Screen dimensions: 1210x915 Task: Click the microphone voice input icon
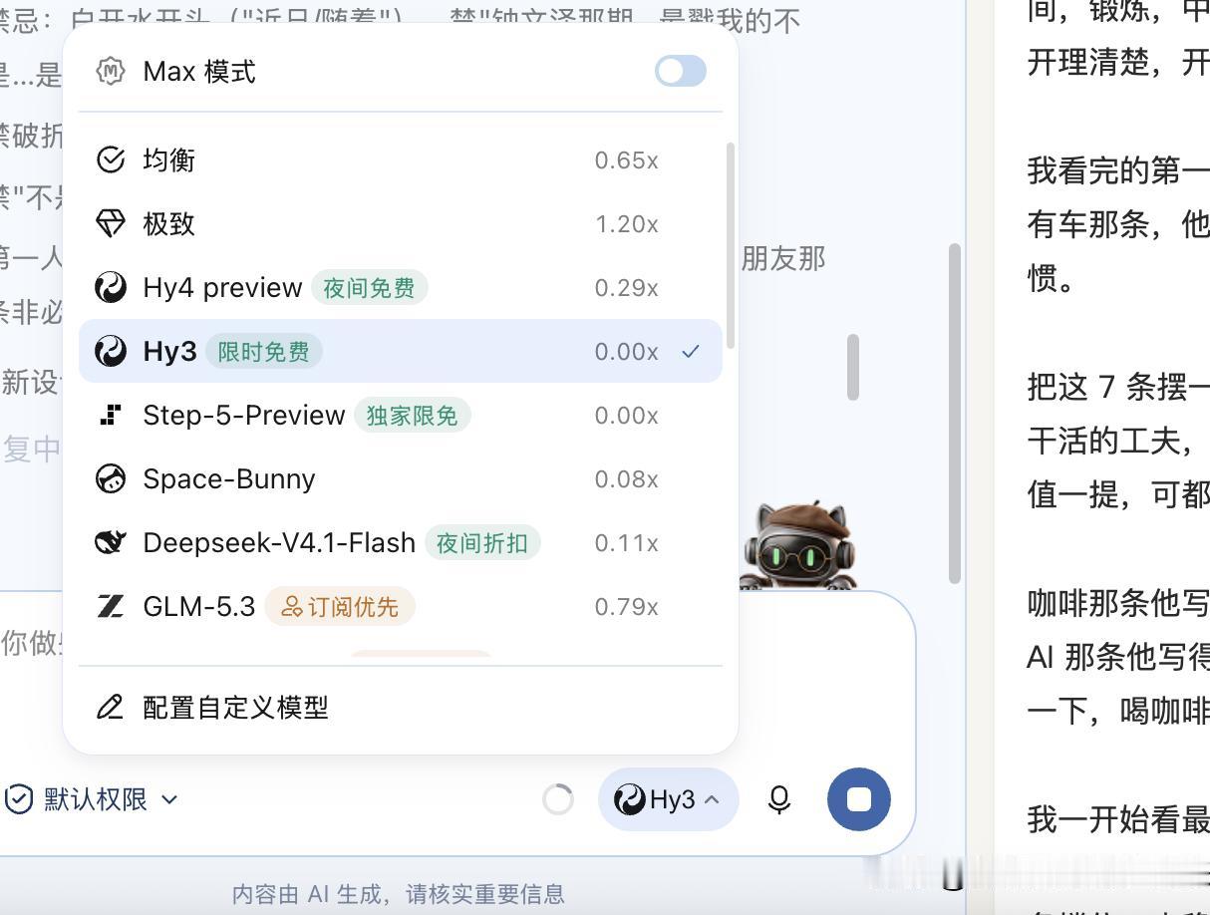pyautogui.click(x=779, y=799)
